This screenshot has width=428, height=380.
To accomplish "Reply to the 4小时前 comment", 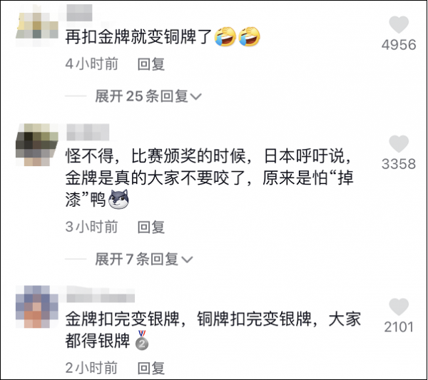I will (151, 64).
